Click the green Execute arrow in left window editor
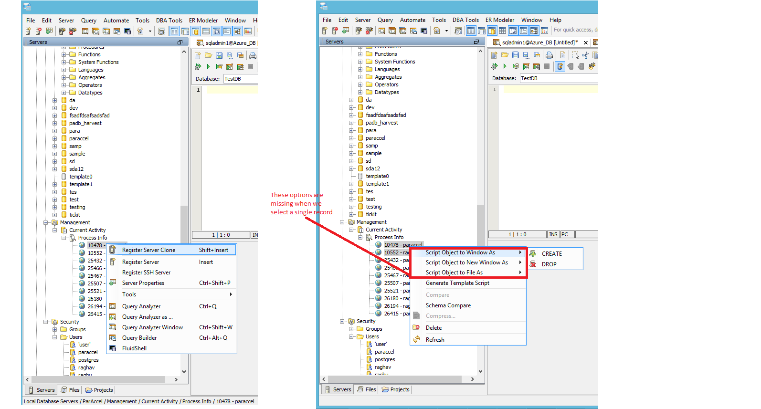This screenshot has width=761, height=409. pos(209,67)
